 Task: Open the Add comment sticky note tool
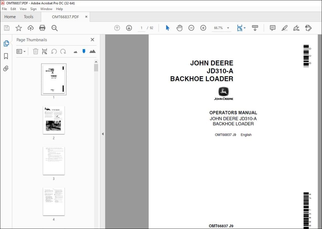click(273, 28)
